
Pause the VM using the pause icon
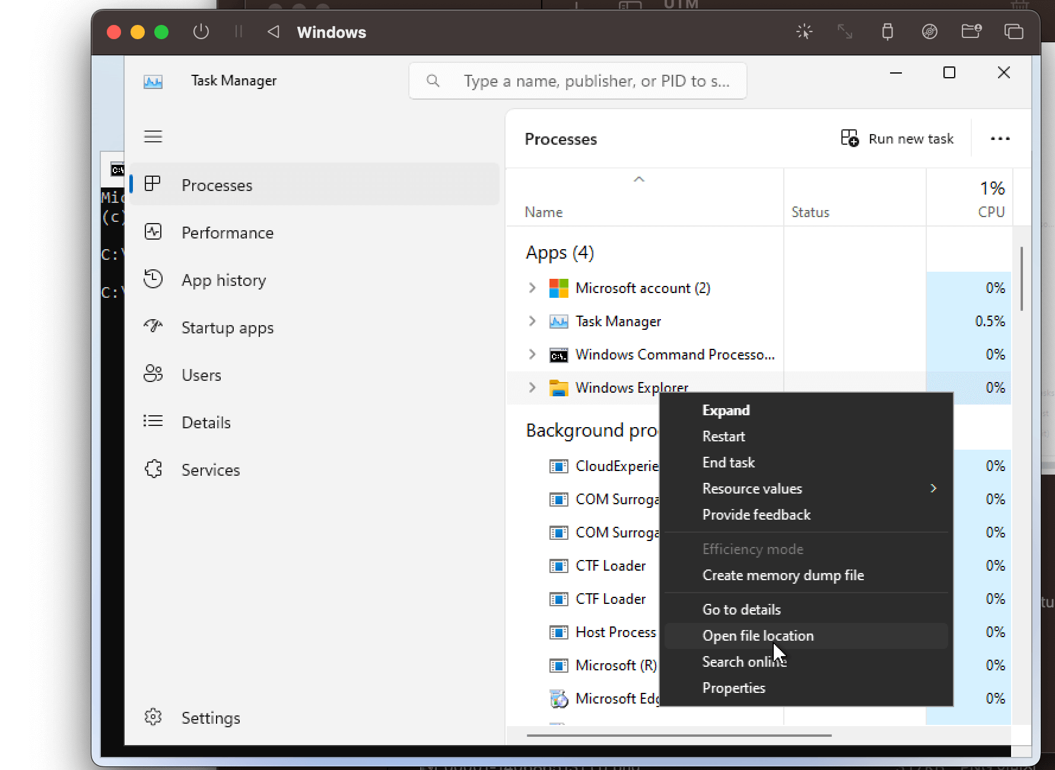coord(239,31)
